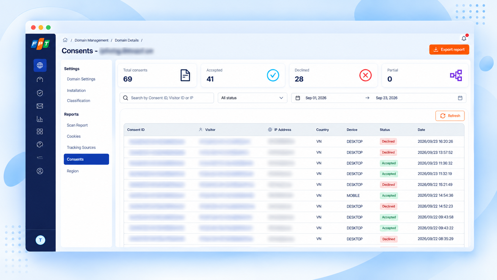Click the Export report button
The height and width of the screenshot is (280, 497).
coord(449,50)
